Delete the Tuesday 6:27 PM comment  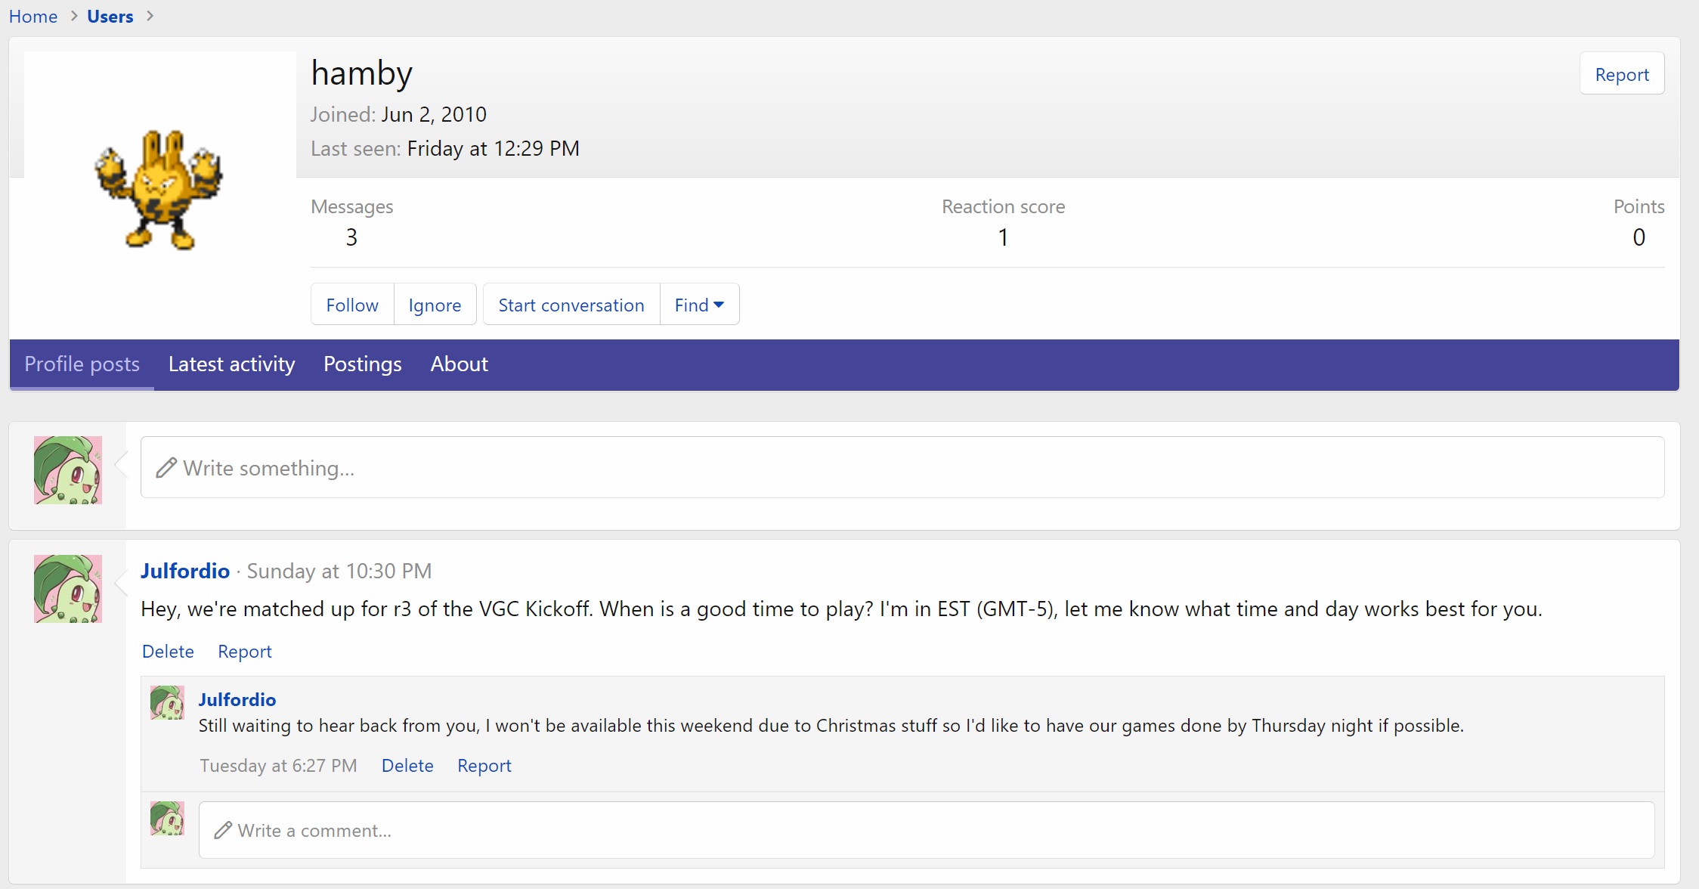click(x=407, y=766)
